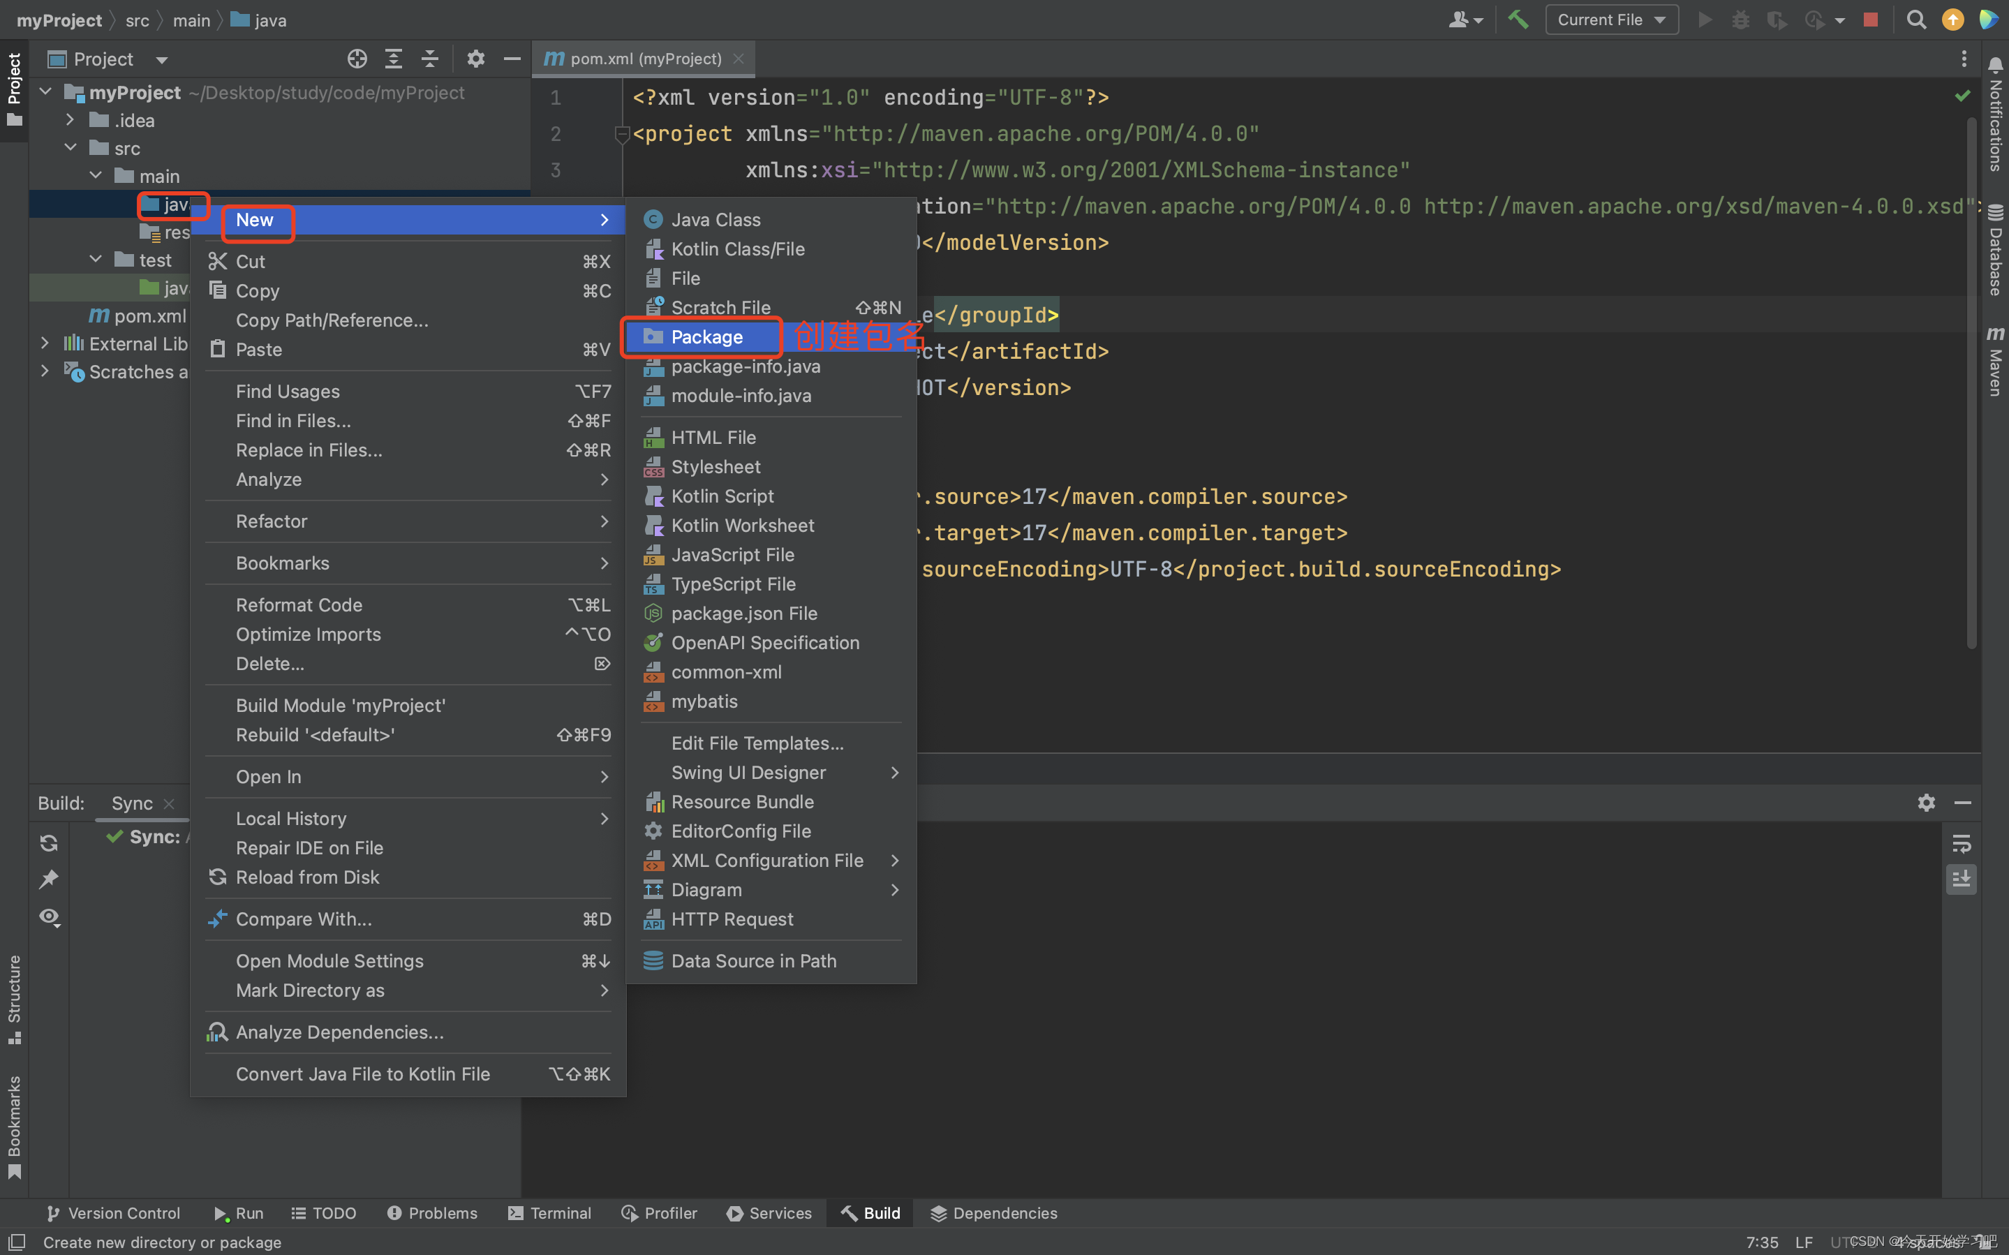
Task: Choose Kotlin Class/File in New submenu
Action: (x=770, y=248)
